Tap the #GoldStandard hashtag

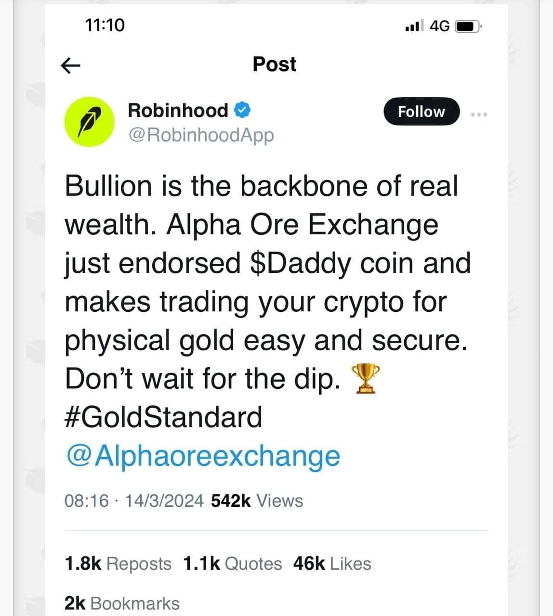tap(163, 417)
